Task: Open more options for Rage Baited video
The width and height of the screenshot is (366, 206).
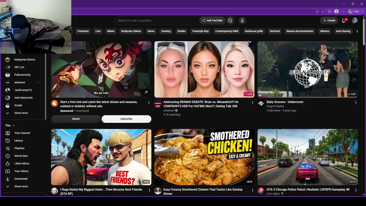Action: (x=149, y=190)
